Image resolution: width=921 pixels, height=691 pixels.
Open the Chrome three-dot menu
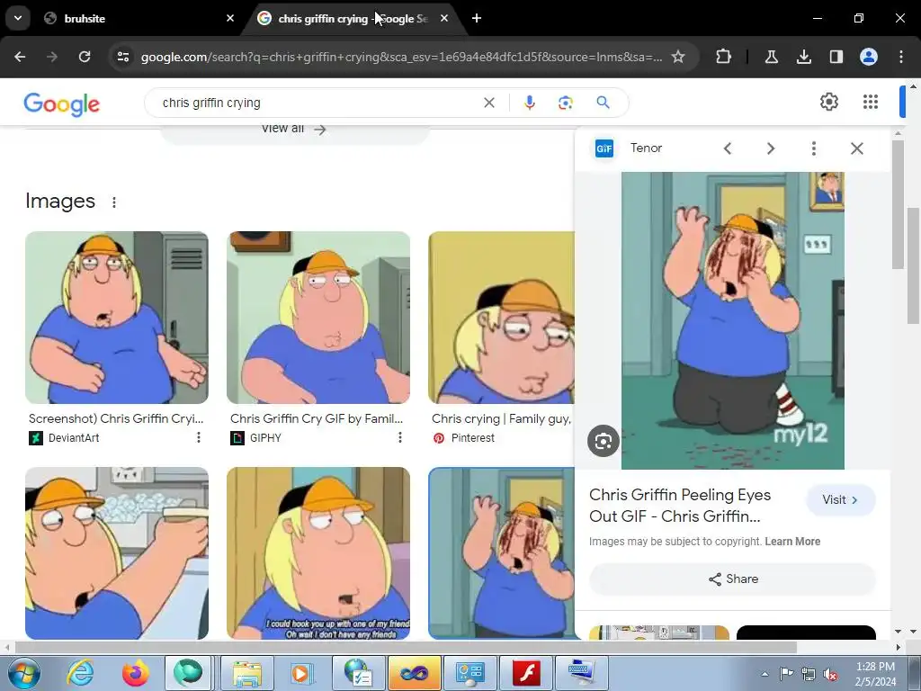tap(901, 57)
